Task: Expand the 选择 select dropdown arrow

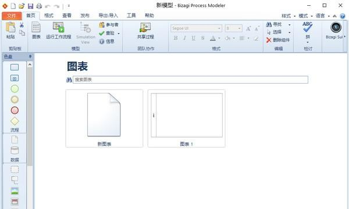Action: 289,33
